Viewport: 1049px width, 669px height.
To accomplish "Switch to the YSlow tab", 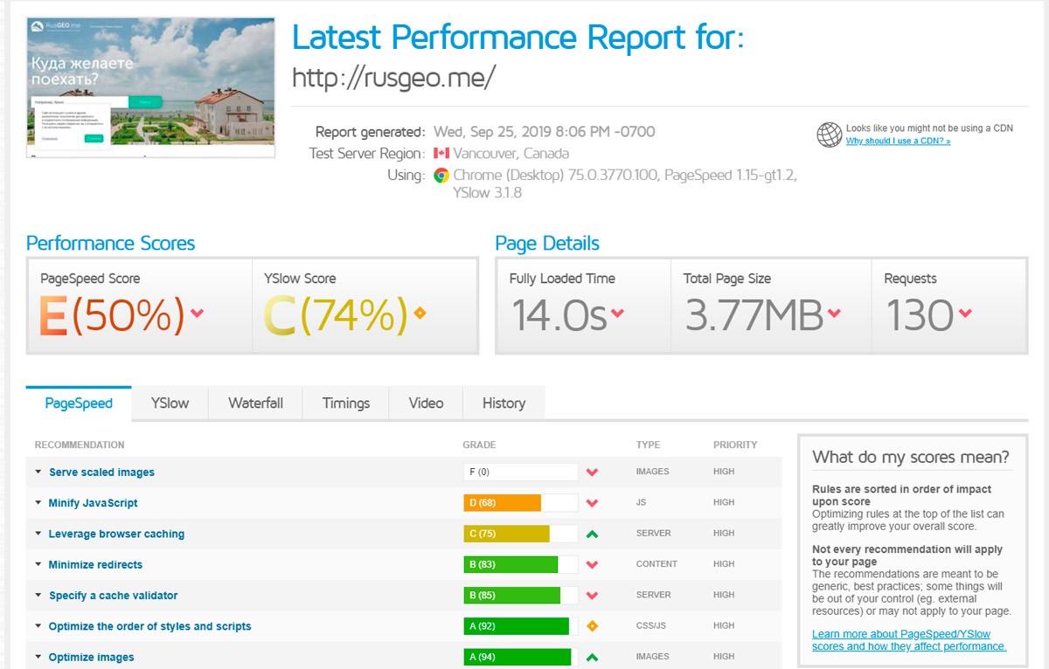I will tap(170, 403).
